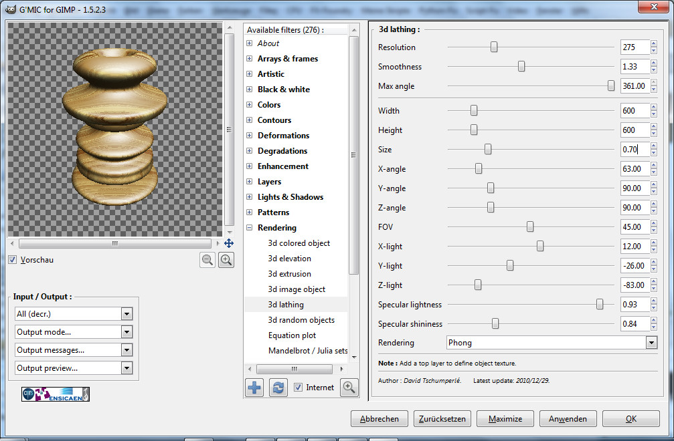This screenshot has width=674, height=441.
Task: Click the filter list horizontal scrollbar
Action: pos(295,369)
